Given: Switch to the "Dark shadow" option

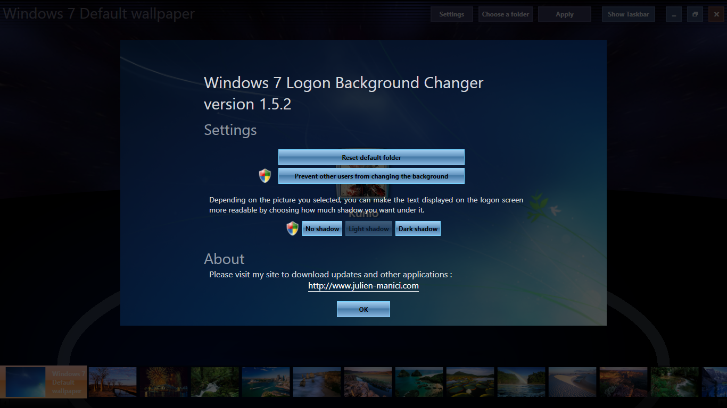Looking at the screenshot, I should pyautogui.click(x=418, y=228).
